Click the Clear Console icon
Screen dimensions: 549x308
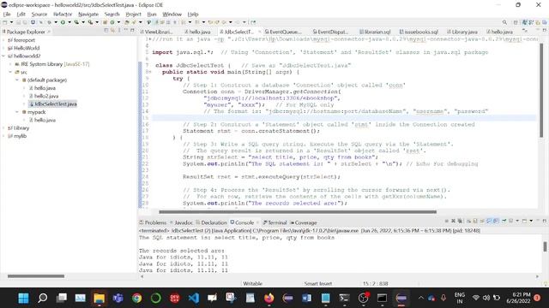[x=468, y=221]
